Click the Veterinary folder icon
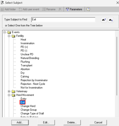Image resolution: width=119 pixels, height=126 pixels. pos(13,91)
